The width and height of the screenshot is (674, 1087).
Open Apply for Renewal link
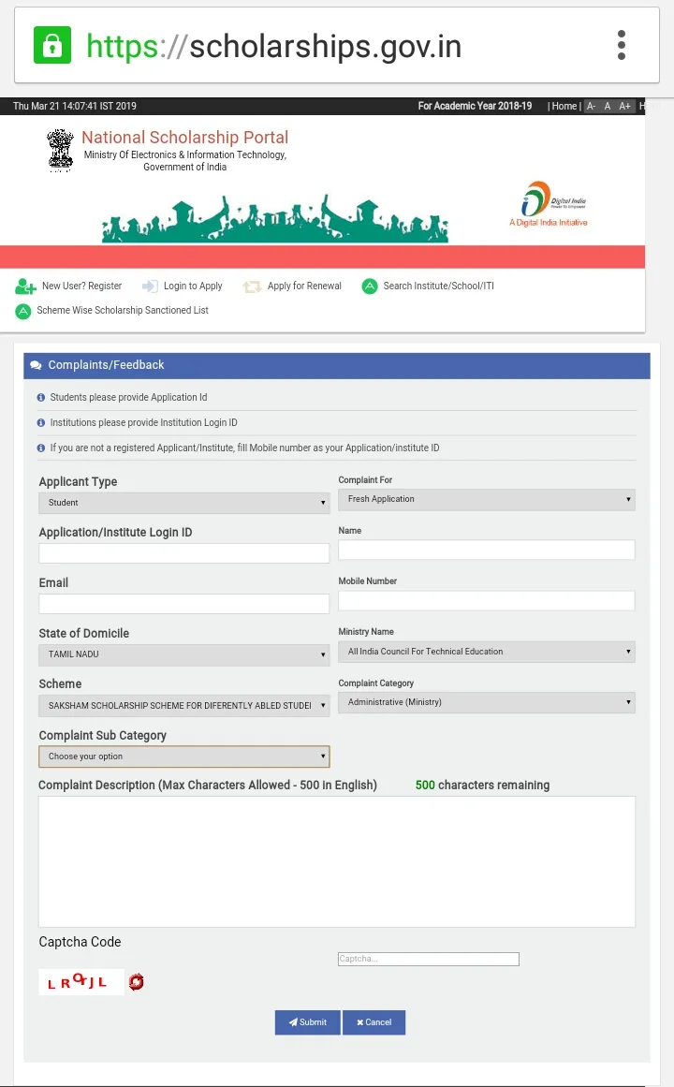tap(304, 286)
